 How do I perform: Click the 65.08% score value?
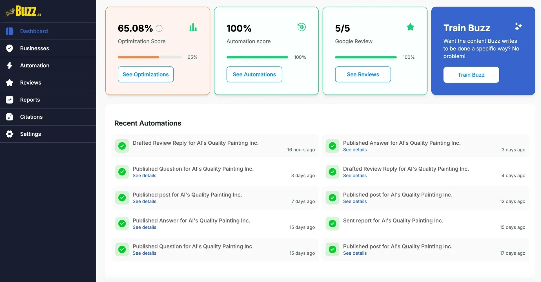point(135,28)
